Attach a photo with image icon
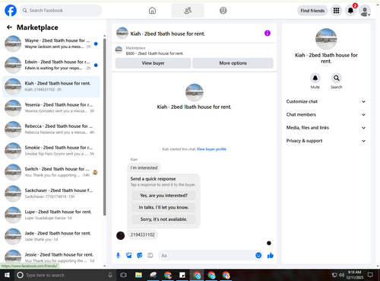Viewport: 380px width, 281px height. [x=129, y=255]
